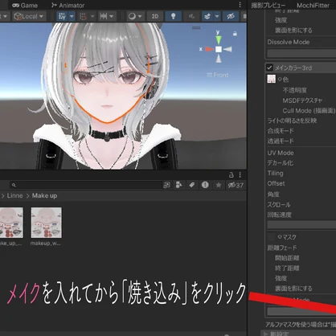The height and width of the screenshot is (336, 336).
Task: Click the Front view label
Action: point(218,75)
